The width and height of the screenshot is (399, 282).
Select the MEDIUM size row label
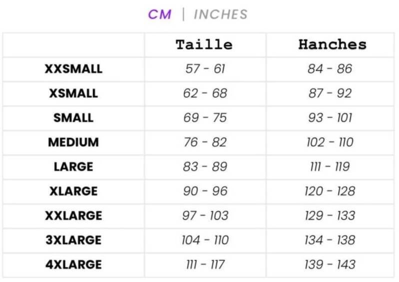pos(73,142)
